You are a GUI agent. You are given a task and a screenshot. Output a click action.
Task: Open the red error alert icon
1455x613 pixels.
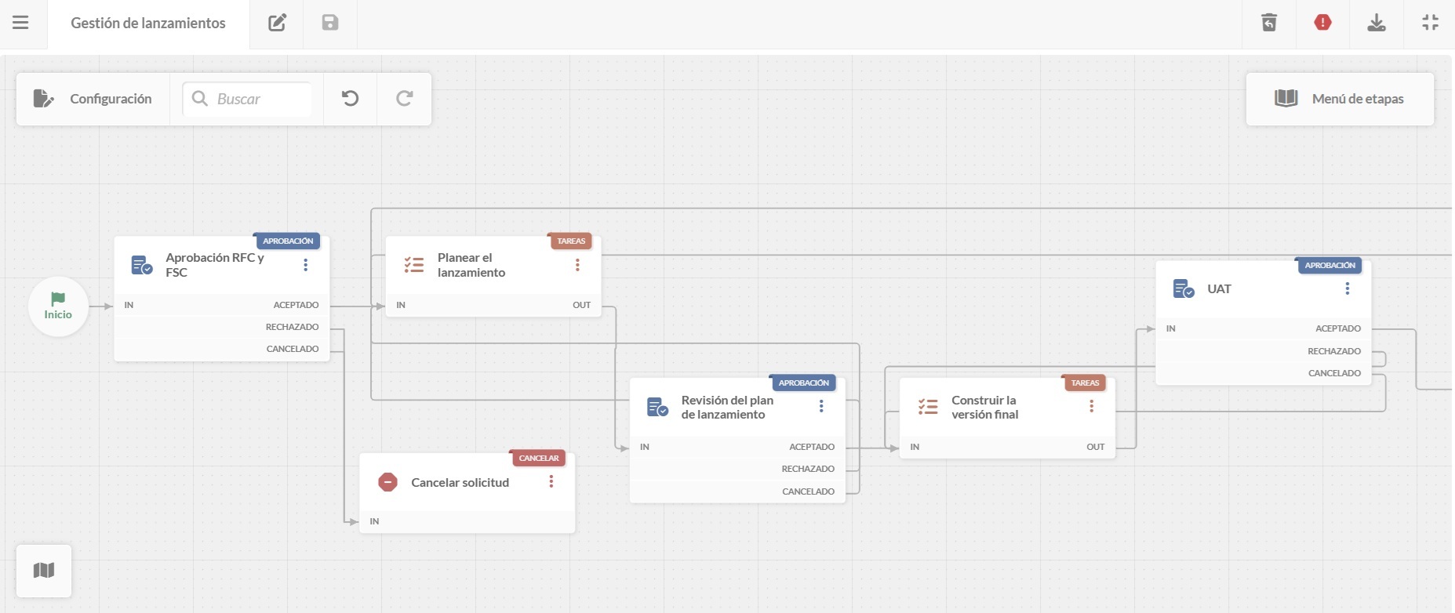click(x=1322, y=22)
